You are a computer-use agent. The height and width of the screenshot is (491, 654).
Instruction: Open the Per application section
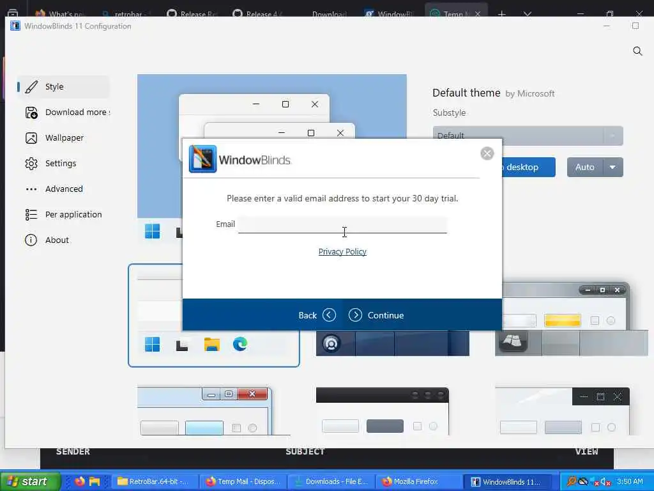point(63,214)
